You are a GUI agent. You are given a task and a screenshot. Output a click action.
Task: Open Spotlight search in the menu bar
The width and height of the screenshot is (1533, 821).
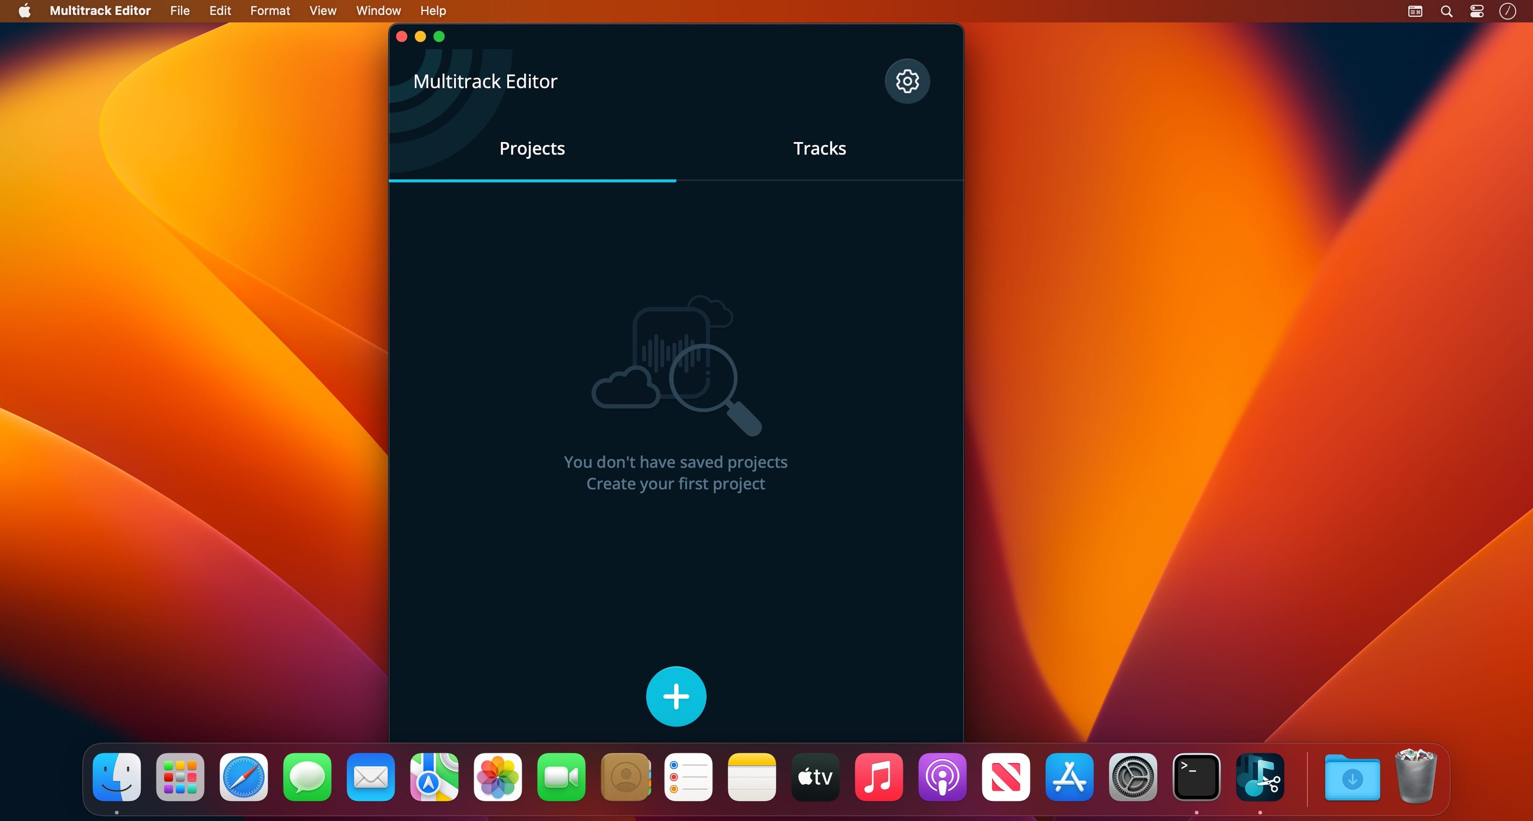click(x=1446, y=11)
